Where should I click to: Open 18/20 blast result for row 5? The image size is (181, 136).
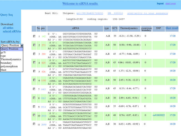173,71
